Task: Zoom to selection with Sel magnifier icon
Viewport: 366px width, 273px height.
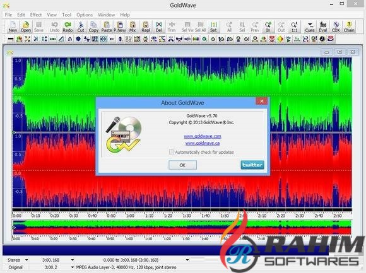Action: (242, 27)
